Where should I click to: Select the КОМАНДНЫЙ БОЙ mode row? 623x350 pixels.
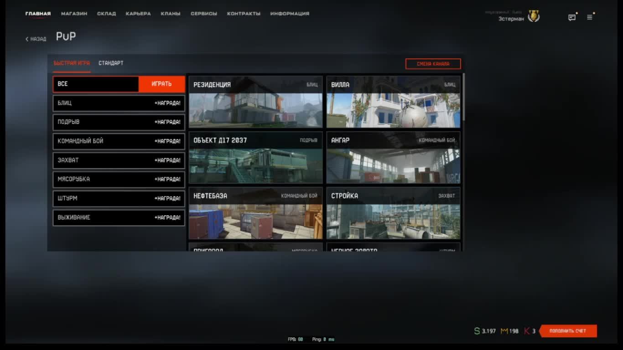coord(119,141)
